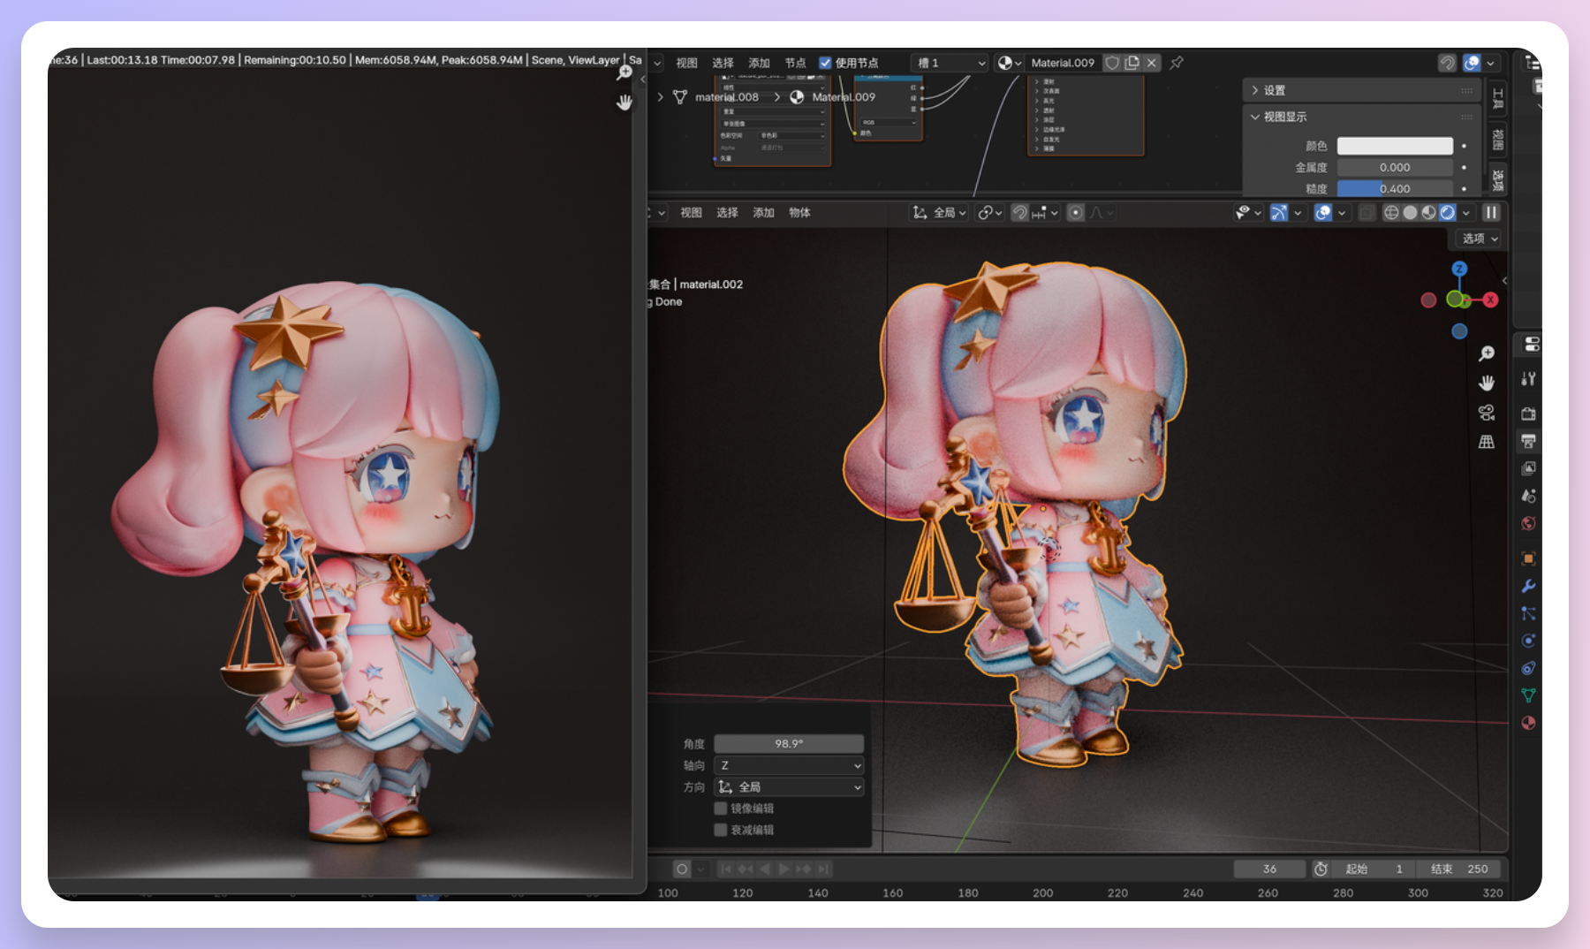Expand the 设置 panel

point(1273,90)
